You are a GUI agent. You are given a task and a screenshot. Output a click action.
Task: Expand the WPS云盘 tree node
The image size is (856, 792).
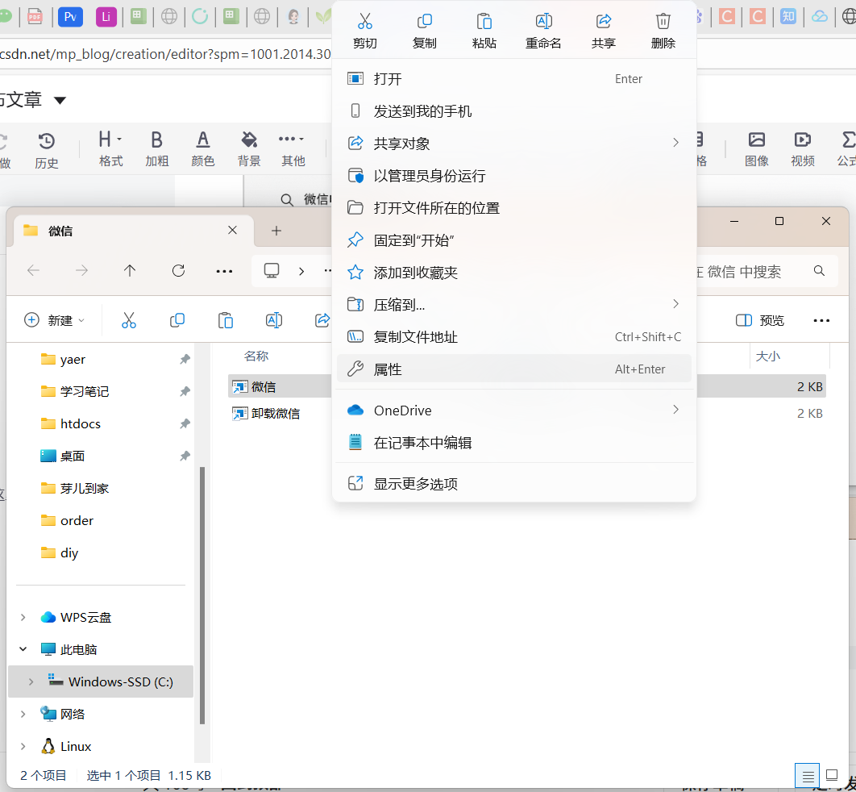[x=23, y=617]
